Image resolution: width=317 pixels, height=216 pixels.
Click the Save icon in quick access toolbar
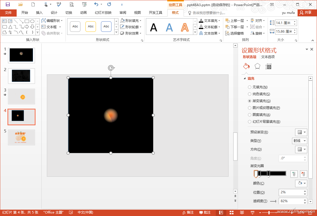click(x=8, y=4)
